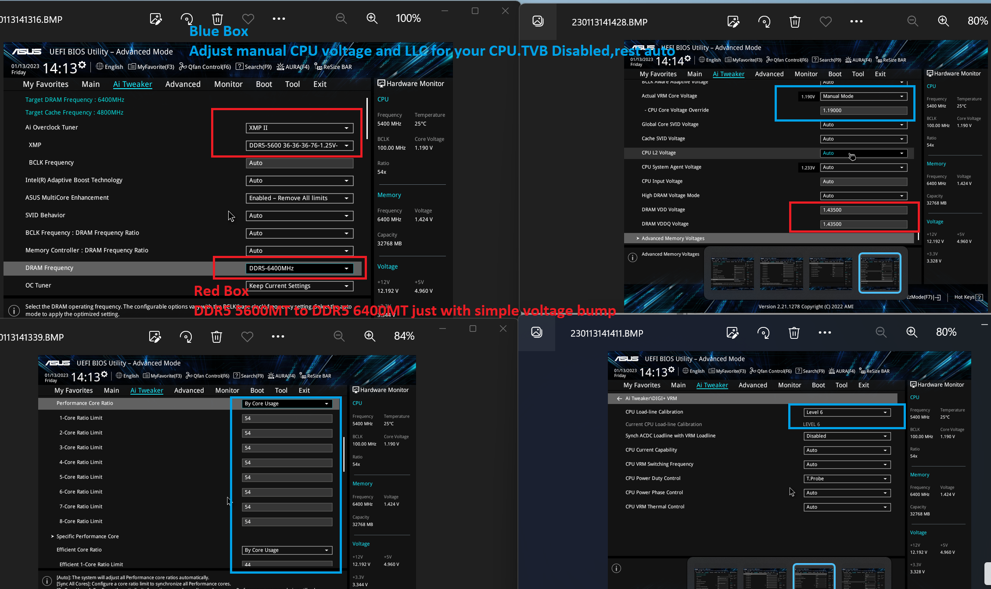991x589 pixels.
Task: Zoom in on 230113141411.BMP window
Action: coord(912,332)
